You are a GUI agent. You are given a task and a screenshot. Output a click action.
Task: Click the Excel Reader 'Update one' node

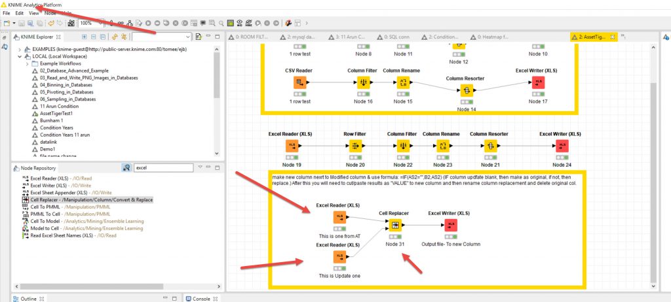tap(339, 258)
